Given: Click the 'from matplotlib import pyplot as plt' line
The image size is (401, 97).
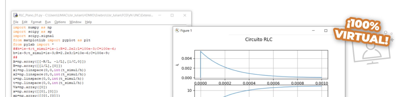Looking at the screenshot, I should [x=52, y=40].
